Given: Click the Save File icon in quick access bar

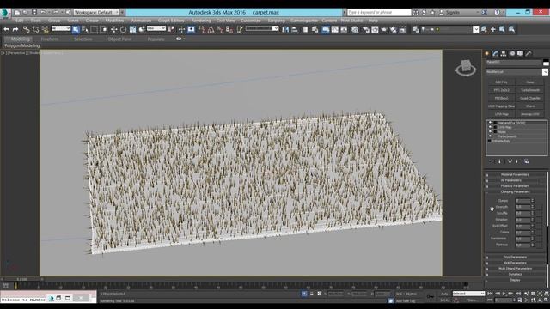Looking at the screenshot, I should tap(34, 12).
